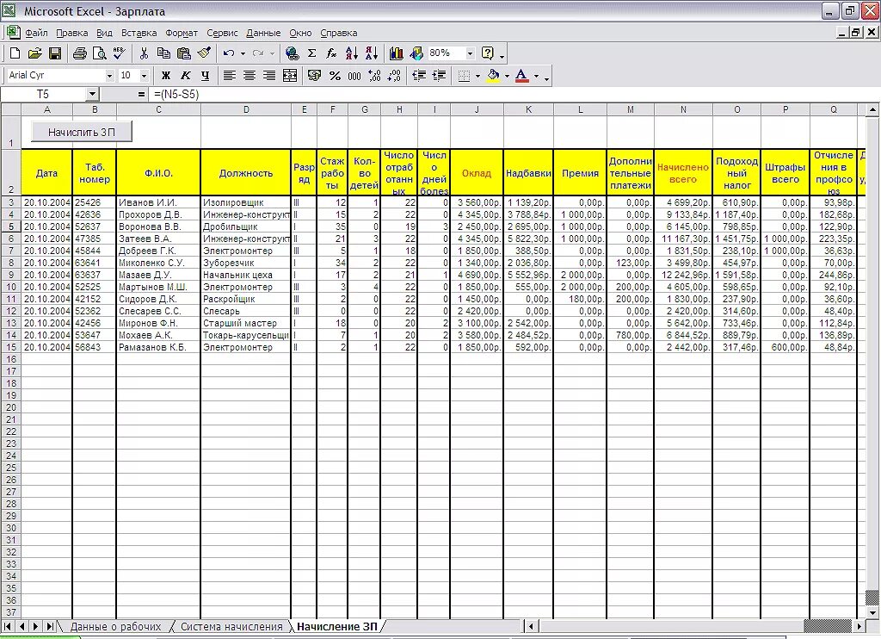
Task: Run the spelling check icon
Action: click(119, 53)
